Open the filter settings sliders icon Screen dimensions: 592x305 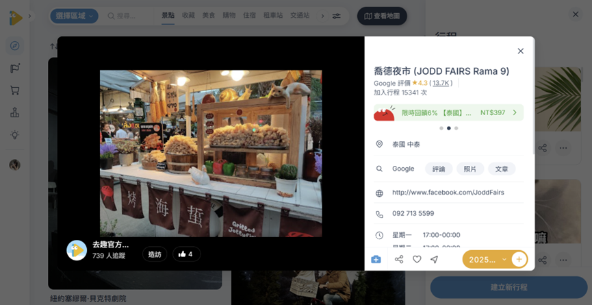tap(336, 16)
